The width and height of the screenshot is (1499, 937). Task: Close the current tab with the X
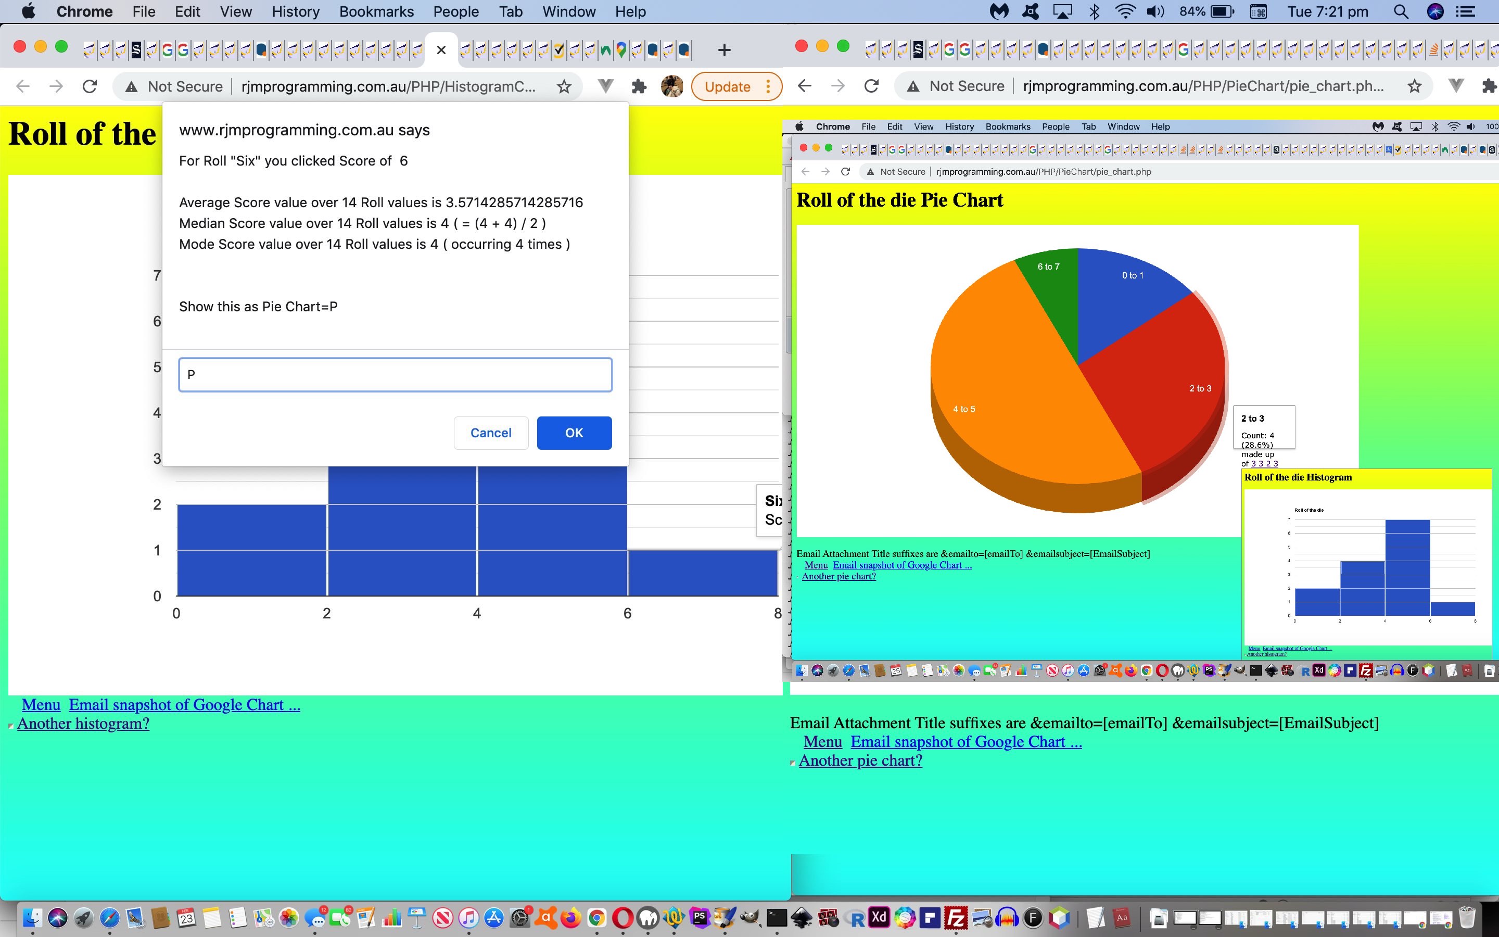441,50
